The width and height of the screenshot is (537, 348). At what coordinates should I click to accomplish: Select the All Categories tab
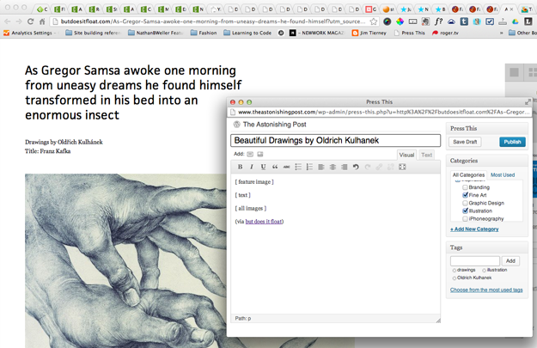coord(468,174)
